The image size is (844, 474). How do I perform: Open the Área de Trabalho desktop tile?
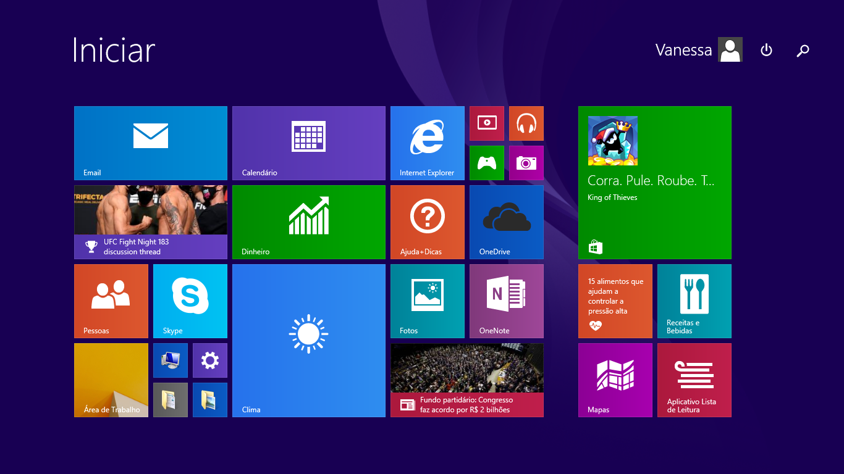111,380
